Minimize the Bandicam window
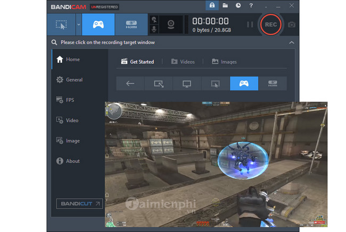The height and width of the screenshot is (232, 346). (278, 6)
